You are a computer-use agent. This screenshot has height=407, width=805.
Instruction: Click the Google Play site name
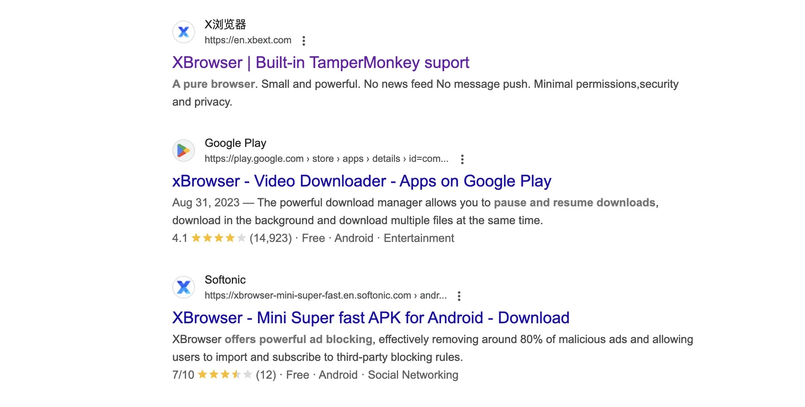click(x=235, y=143)
